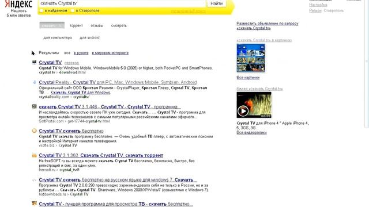Click 'crystal.tv › download.html' URL text
This screenshot has width=369, height=207.
62,72
